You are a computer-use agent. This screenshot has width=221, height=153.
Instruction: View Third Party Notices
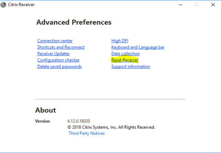(87, 133)
